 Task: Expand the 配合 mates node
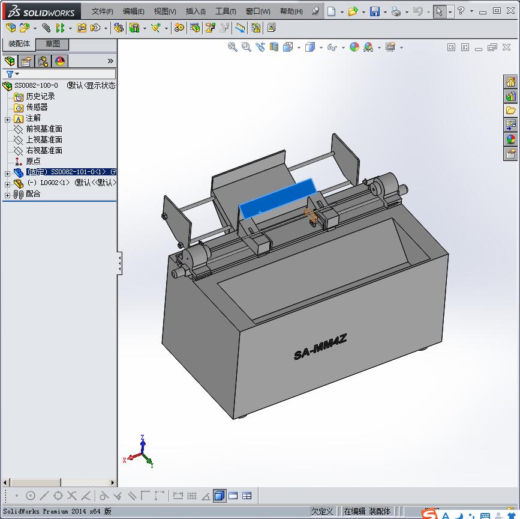tap(8, 195)
